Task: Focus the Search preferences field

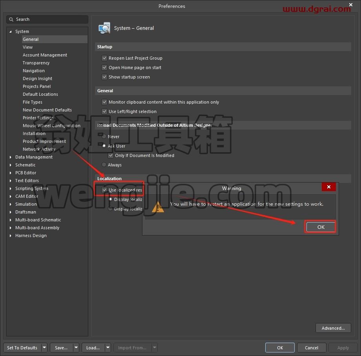Action: coord(47,19)
